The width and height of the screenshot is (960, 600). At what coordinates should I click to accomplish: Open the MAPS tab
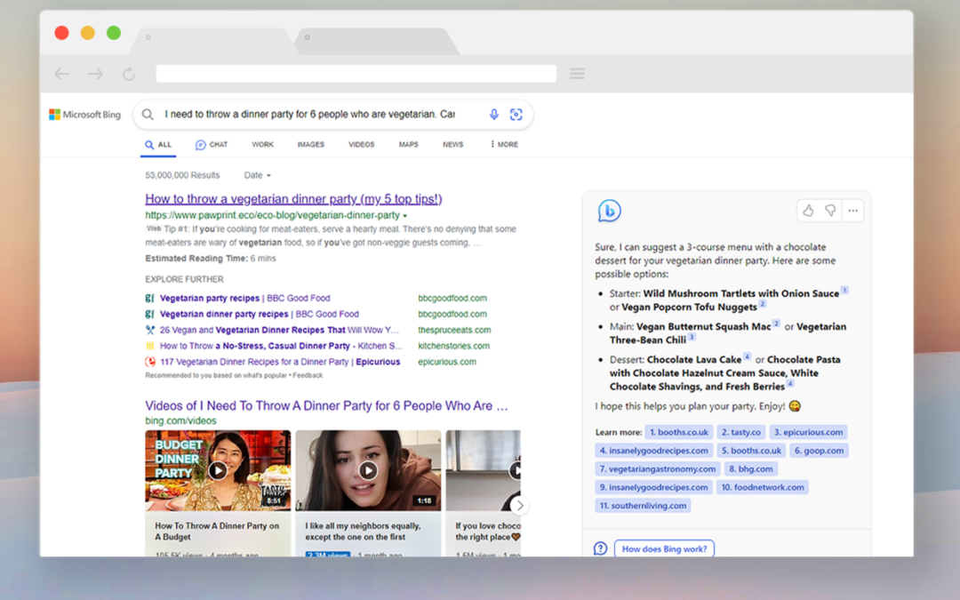408,145
